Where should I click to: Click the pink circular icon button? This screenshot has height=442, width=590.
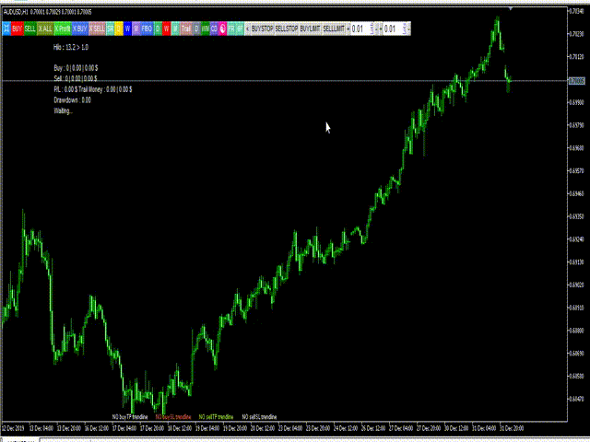coord(223,29)
